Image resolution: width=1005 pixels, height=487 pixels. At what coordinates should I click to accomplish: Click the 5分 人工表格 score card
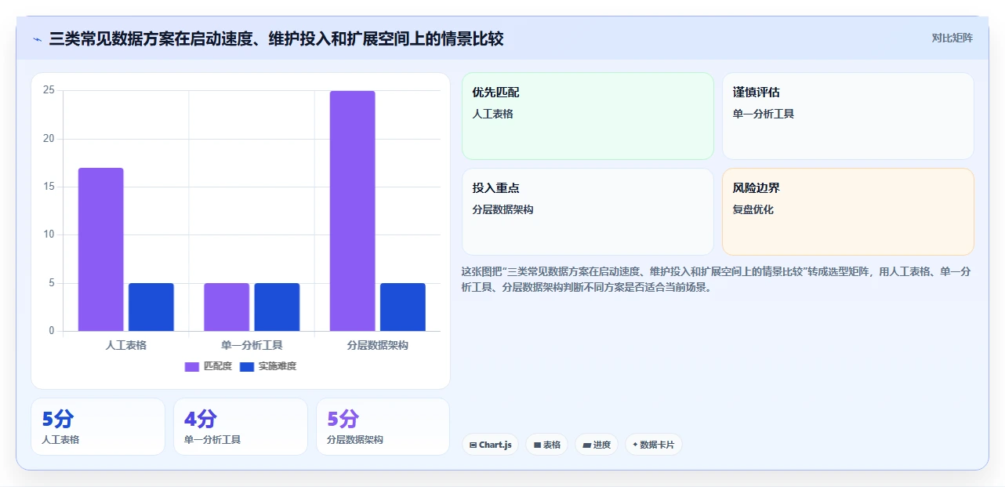[x=98, y=427]
